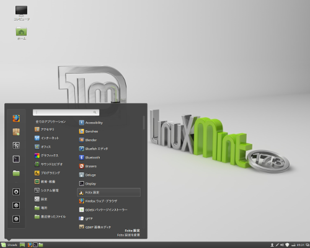The image size is (310, 248).
Task: Open the コンピュータ desktop icon
Action: [22, 13]
